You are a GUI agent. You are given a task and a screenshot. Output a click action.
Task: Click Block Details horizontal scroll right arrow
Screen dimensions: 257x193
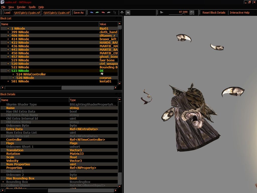[116, 190]
